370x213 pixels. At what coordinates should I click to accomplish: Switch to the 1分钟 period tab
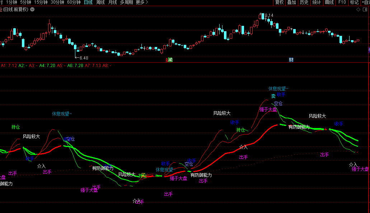point(11,3)
